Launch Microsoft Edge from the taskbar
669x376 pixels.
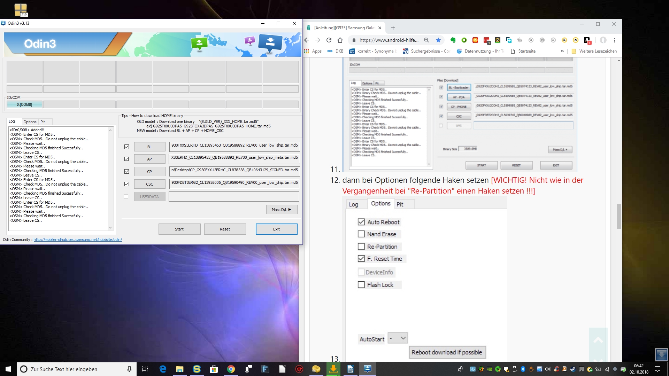click(163, 369)
